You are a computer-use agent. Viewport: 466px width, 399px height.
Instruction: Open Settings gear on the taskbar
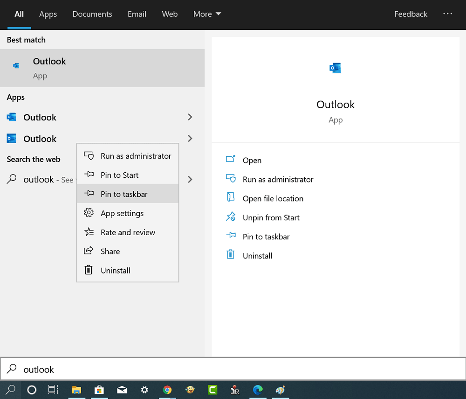tap(144, 390)
